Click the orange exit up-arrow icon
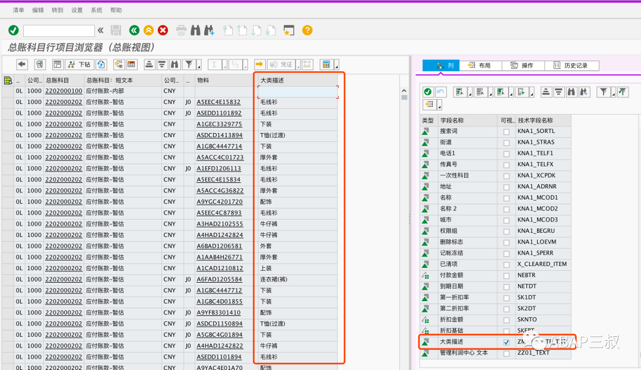 click(x=148, y=30)
